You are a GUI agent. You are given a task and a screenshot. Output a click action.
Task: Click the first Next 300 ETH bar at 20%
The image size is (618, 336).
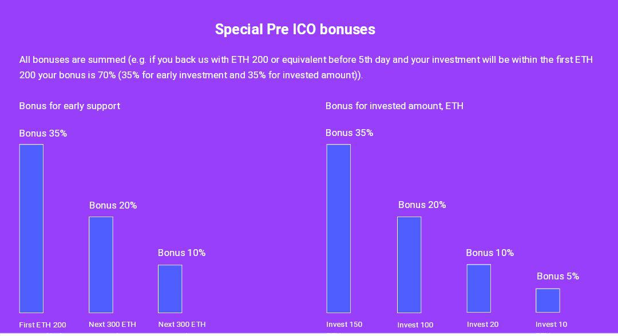(101, 265)
